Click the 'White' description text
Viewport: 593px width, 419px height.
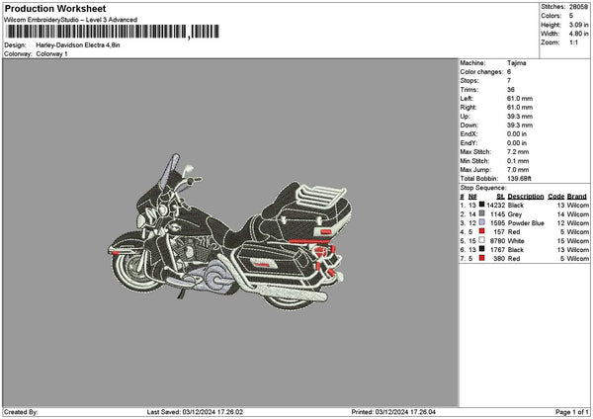pyautogui.click(x=516, y=241)
